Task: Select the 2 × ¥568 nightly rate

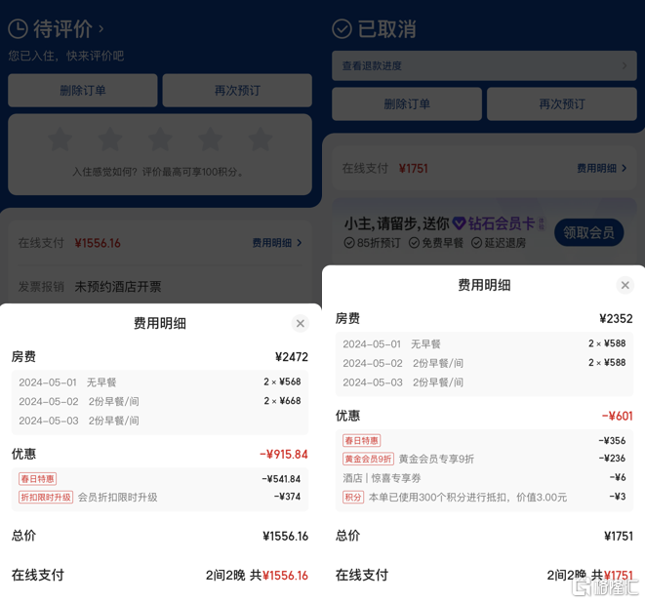Action: point(282,382)
